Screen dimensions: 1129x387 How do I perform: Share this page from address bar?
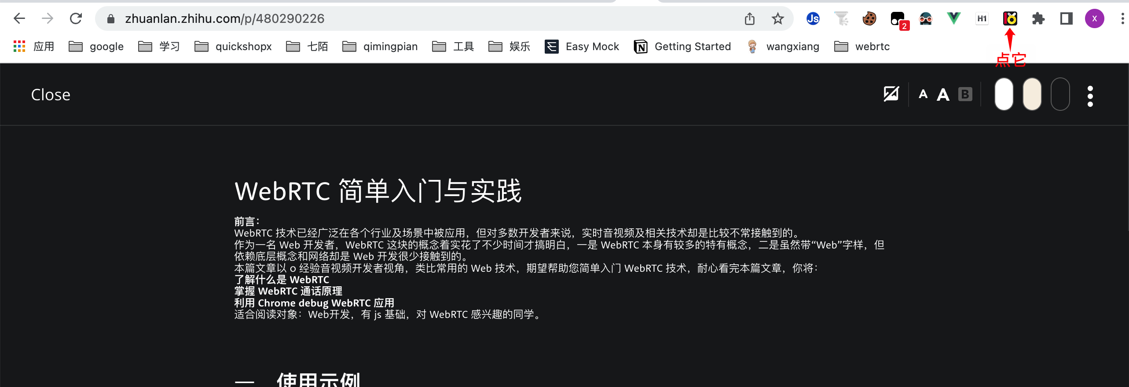coord(750,18)
